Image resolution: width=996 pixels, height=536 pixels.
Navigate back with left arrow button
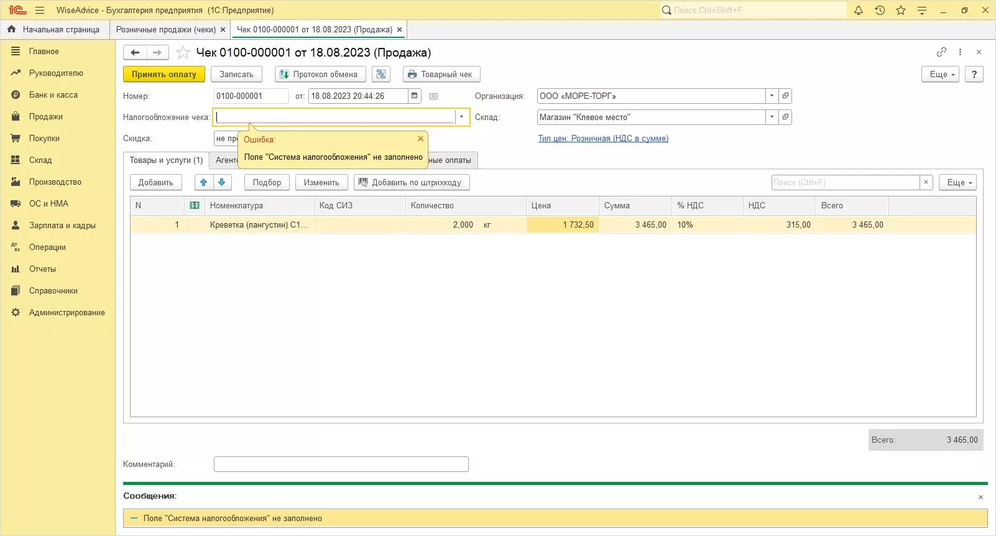pyautogui.click(x=135, y=53)
